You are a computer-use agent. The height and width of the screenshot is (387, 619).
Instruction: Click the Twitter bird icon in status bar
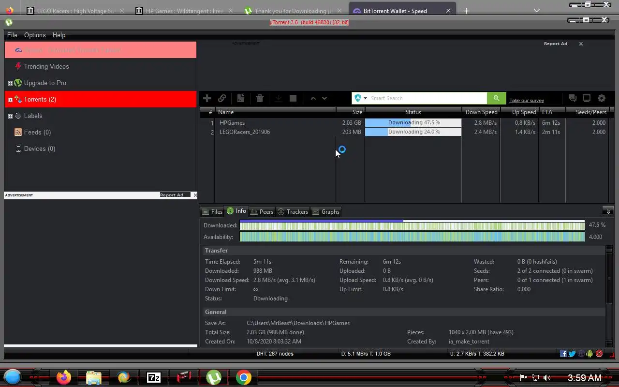[572, 354]
